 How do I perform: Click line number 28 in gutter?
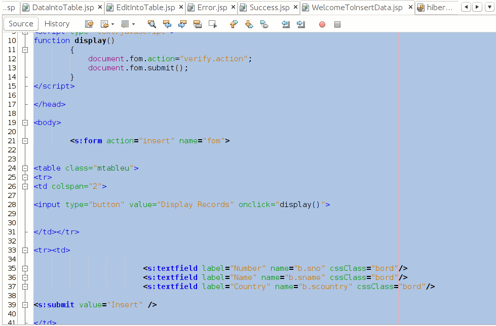12,205
